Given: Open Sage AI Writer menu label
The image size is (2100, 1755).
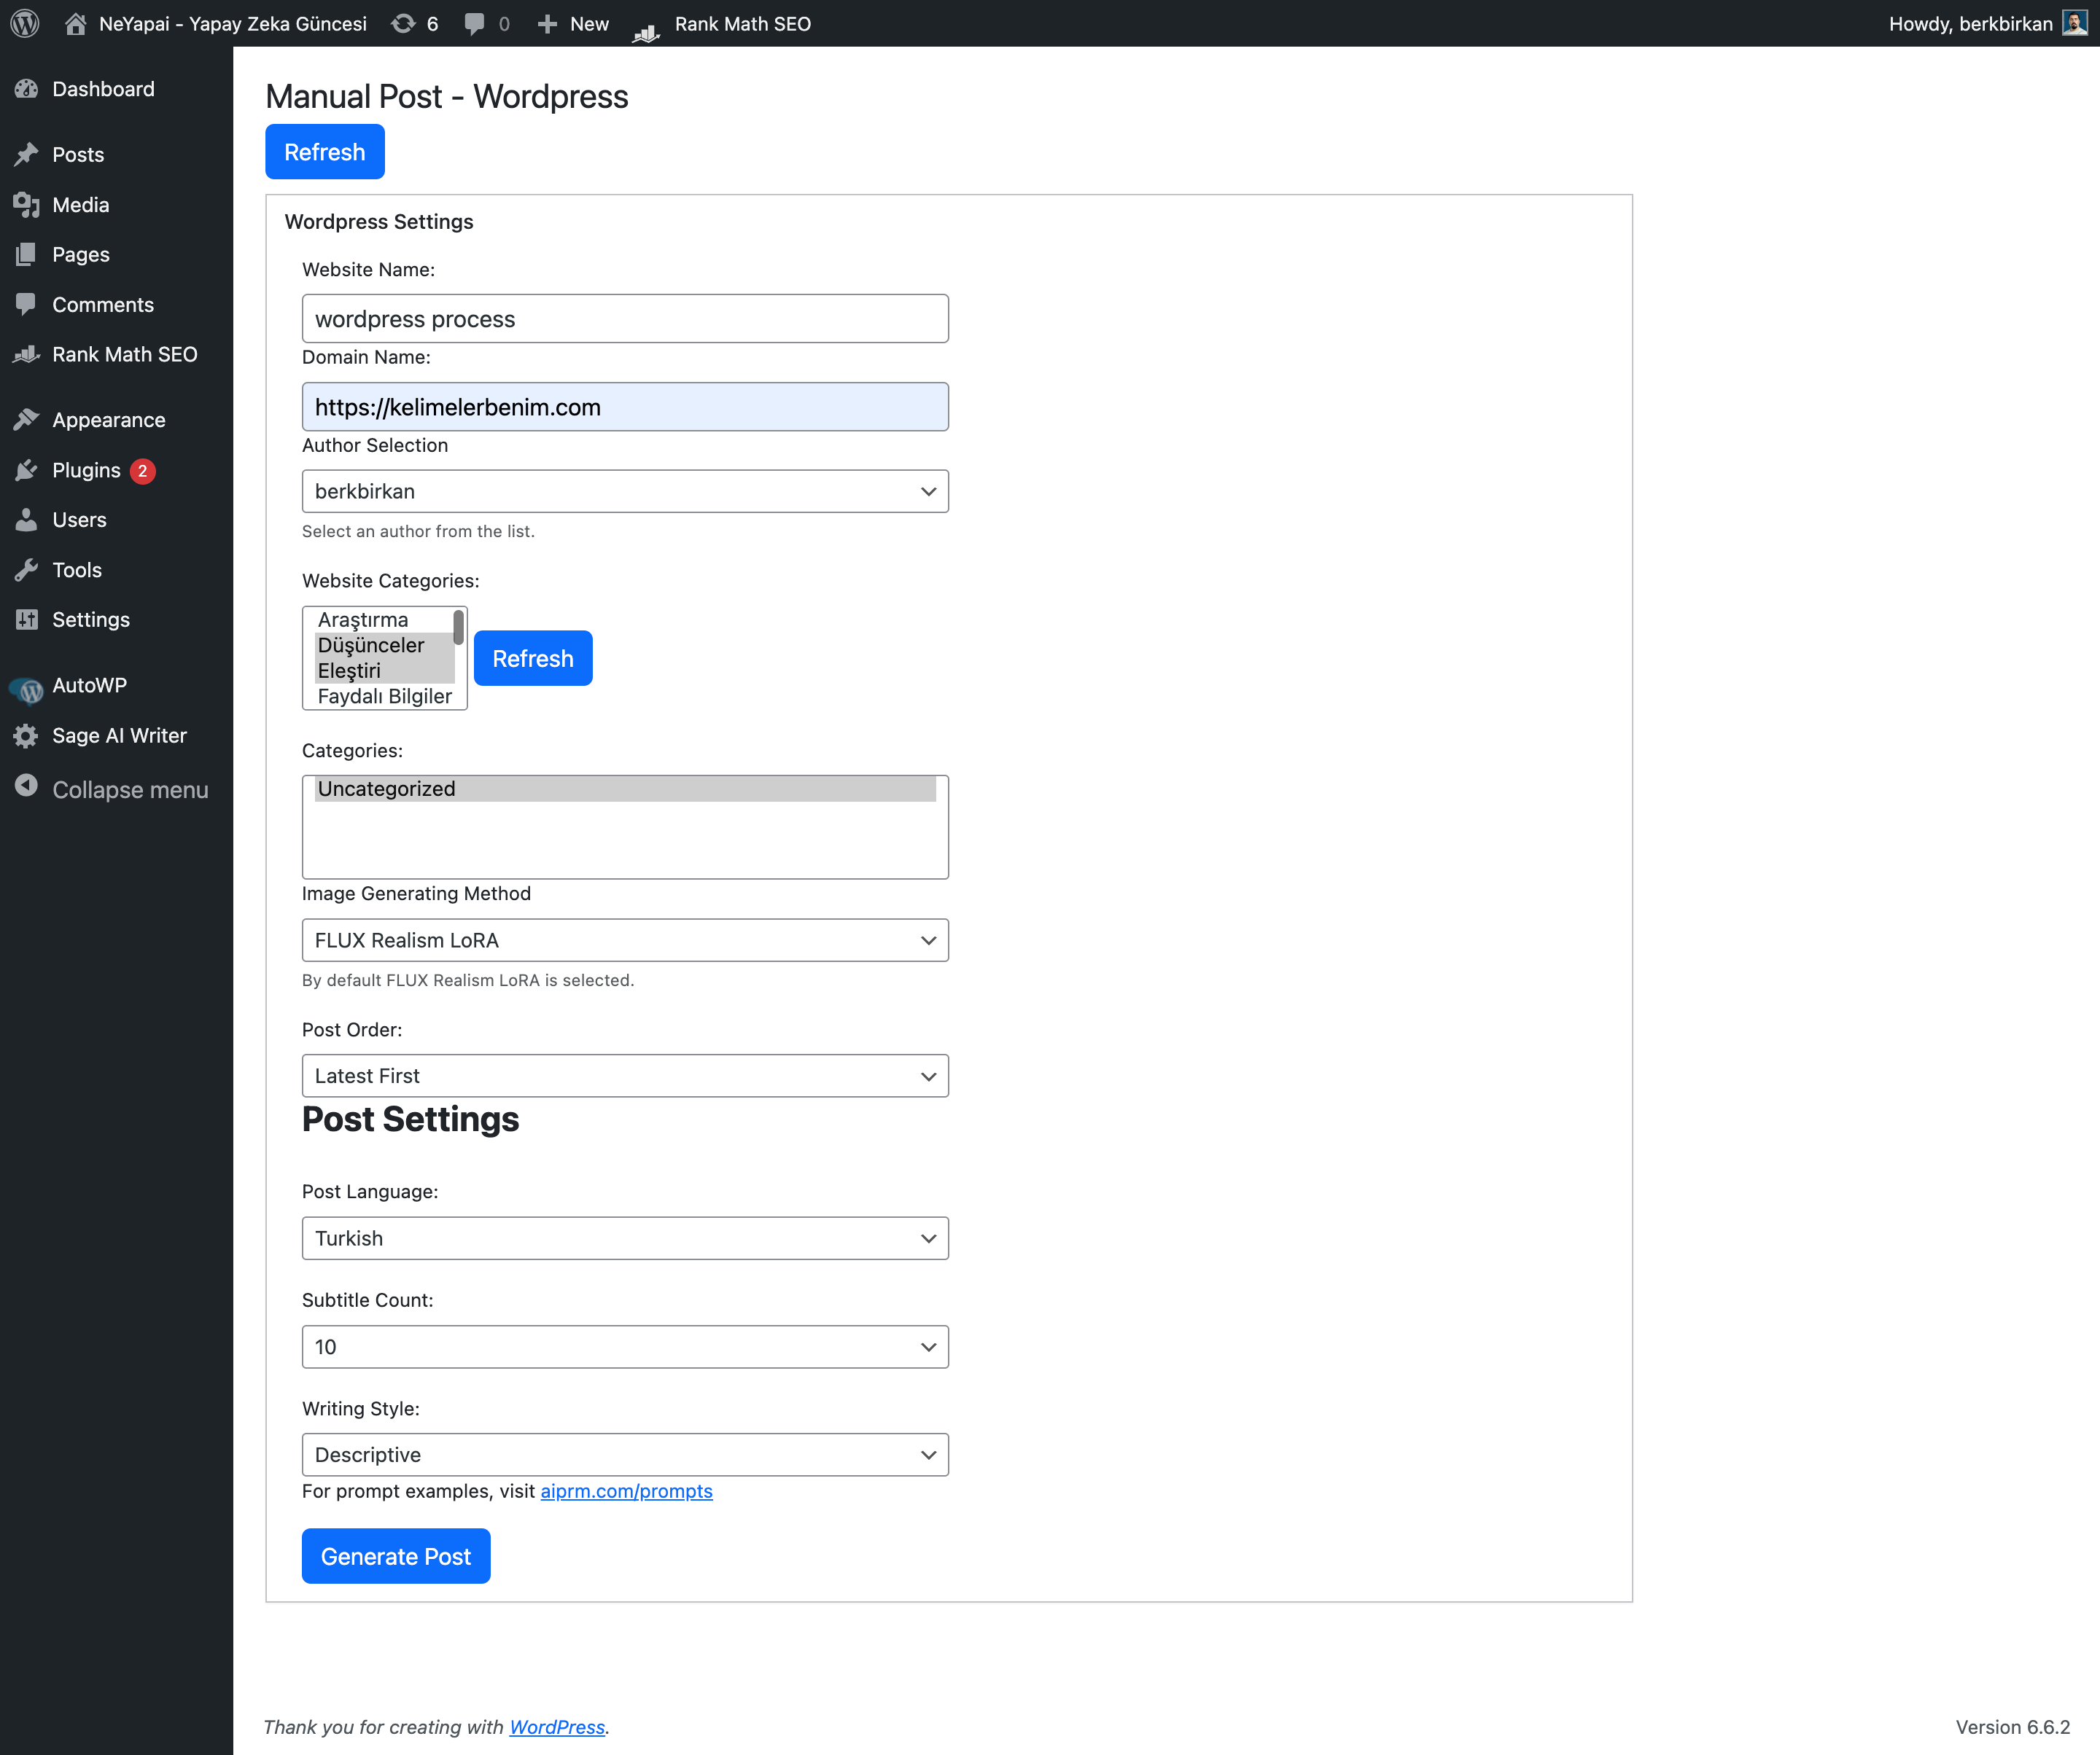Looking at the screenshot, I should point(119,735).
